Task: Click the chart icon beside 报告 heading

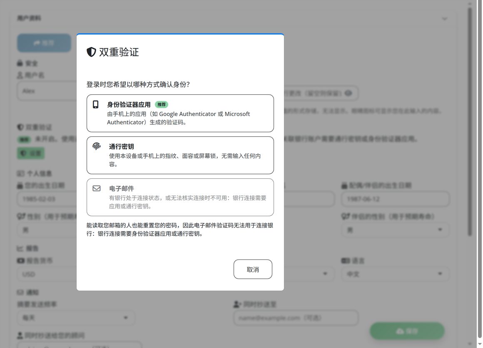Action: pos(20,248)
